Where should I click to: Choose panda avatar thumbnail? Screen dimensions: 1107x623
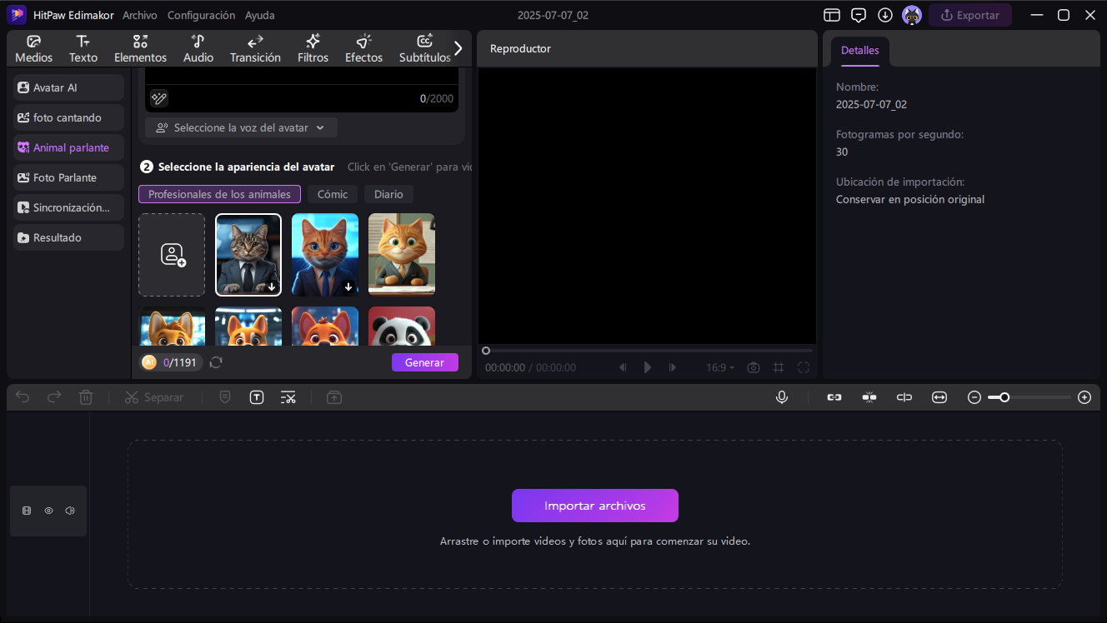click(x=402, y=326)
